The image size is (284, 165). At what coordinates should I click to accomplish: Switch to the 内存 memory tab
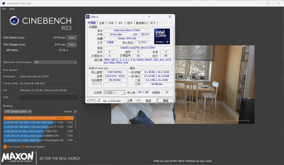tap(111, 23)
